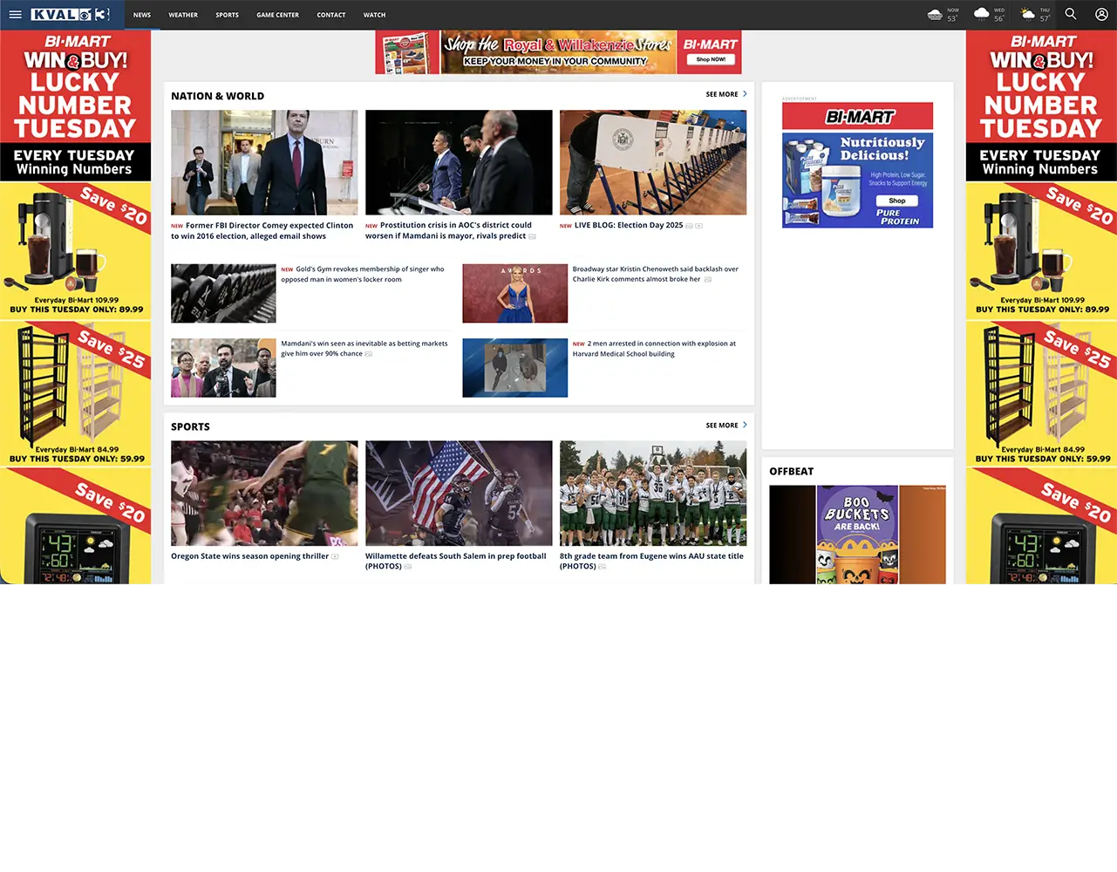This screenshot has height=872, width=1117.
Task: View Wednesday's 56° forecast icon
Action: (982, 14)
